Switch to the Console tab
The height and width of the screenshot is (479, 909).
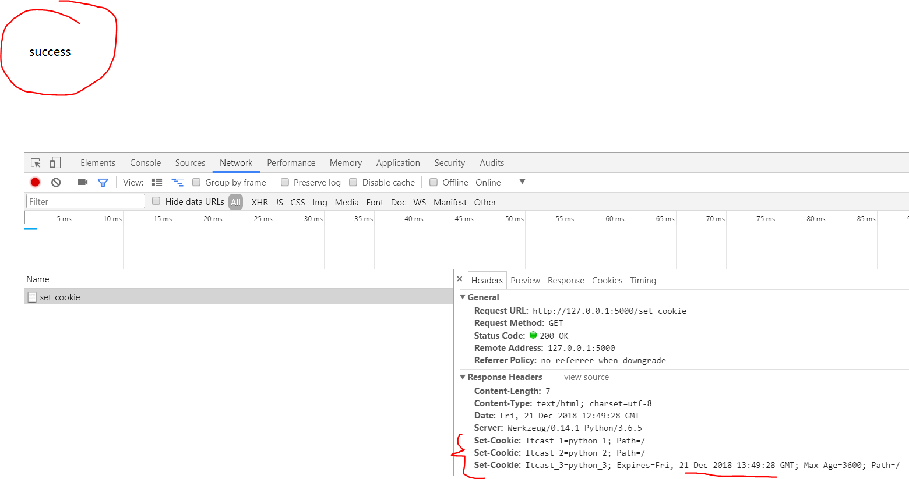click(145, 162)
